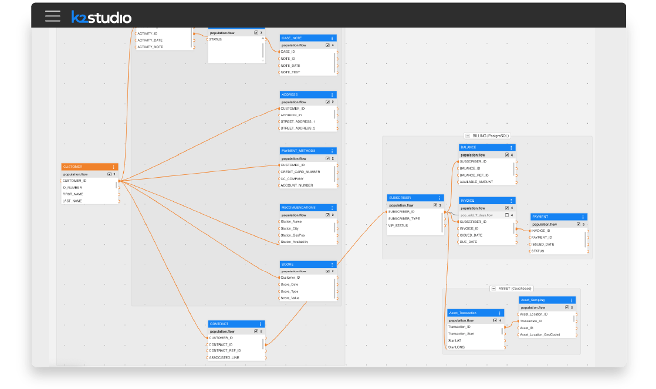
Task: Open the INVOICE table options menu
Action: click(x=511, y=201)
